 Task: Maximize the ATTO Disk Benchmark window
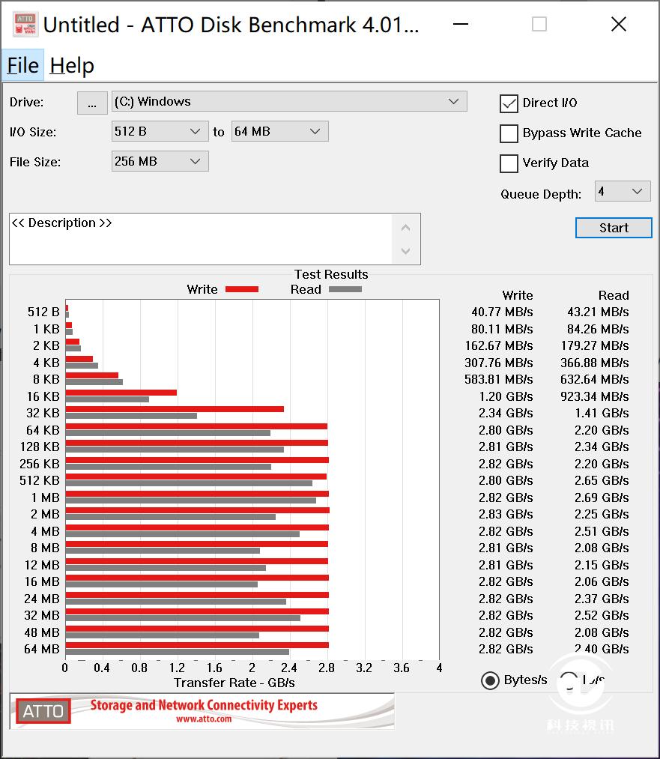coord(539,24)
